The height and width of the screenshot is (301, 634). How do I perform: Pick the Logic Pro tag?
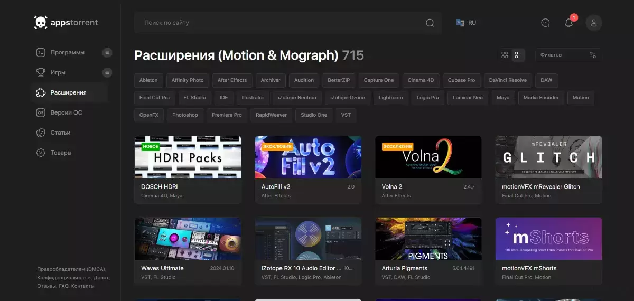(428, 98)
